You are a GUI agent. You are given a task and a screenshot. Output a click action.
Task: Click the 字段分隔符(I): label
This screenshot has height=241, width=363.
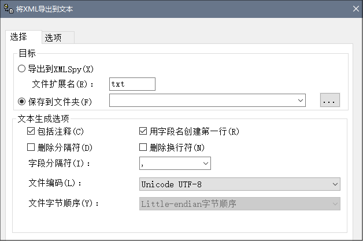(x=60, y=164)
